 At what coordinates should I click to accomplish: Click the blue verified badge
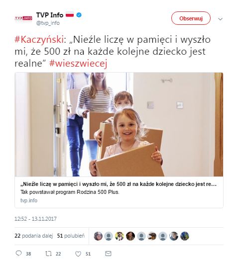pyautogui.click(x=79, y=15)
